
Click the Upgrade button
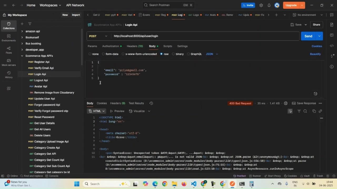[291, 5]
